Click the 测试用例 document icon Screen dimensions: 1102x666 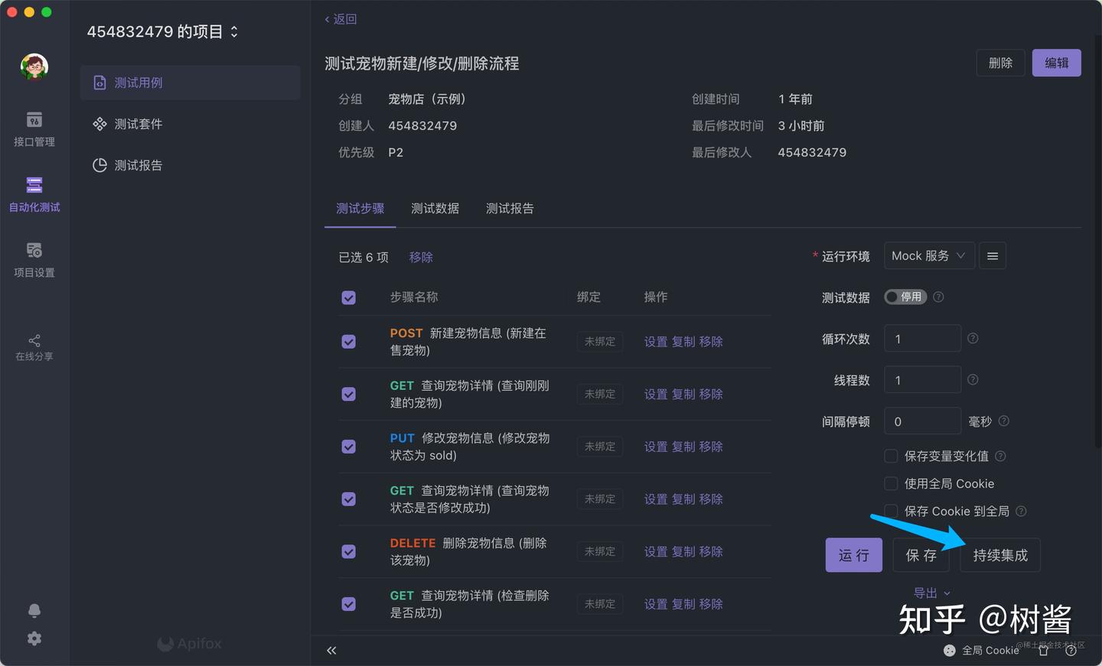pyautogui.click(x=99, y=83)
